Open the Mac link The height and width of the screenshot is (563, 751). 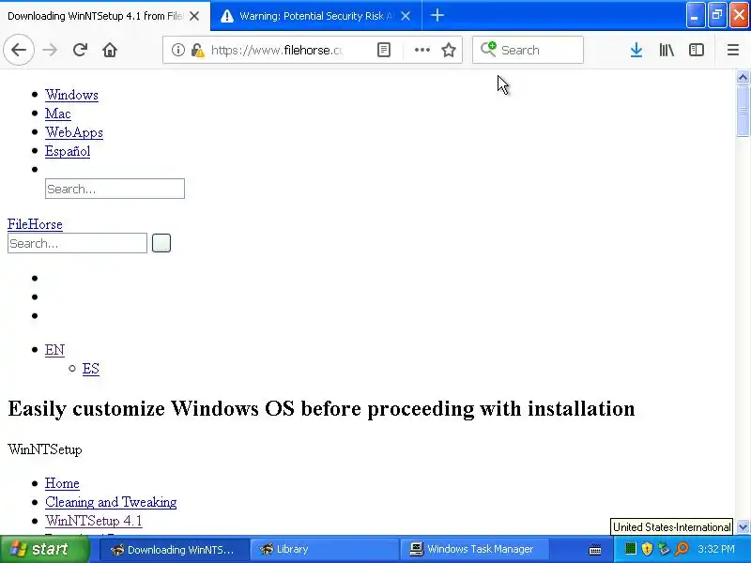click(58, 114)
